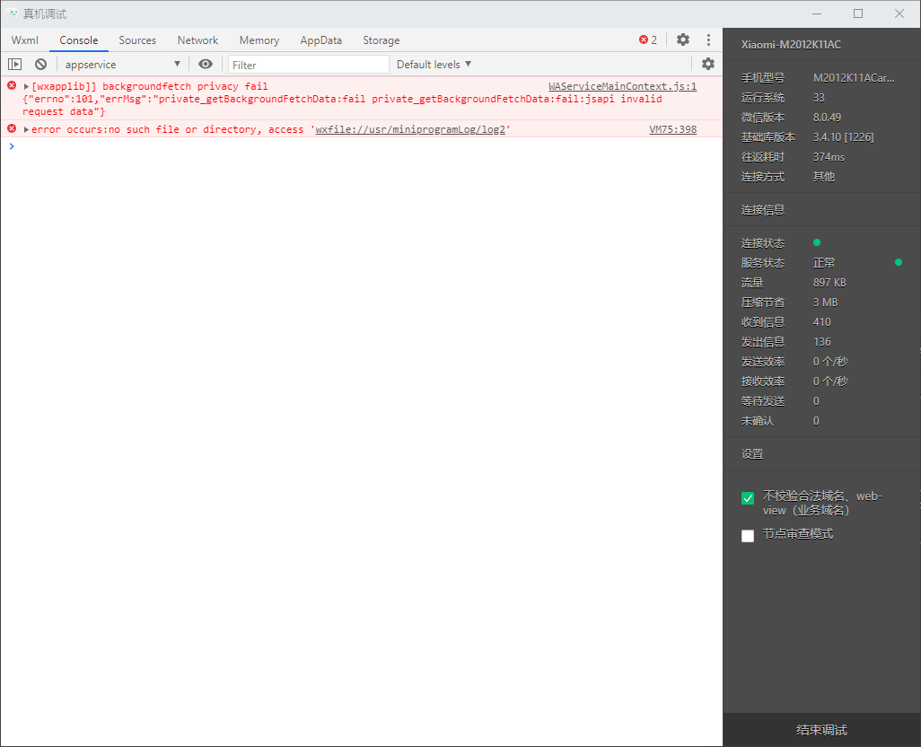Click the Xiaomi-M2012K11AC device name

(x=791, y=45)
